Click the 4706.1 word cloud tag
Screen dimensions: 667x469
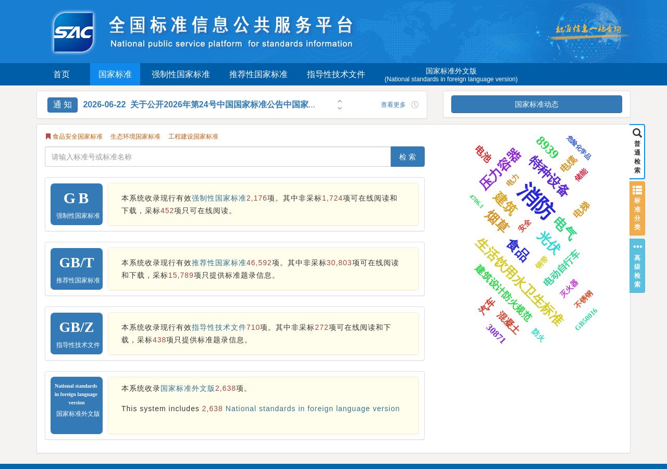point(476,202)
